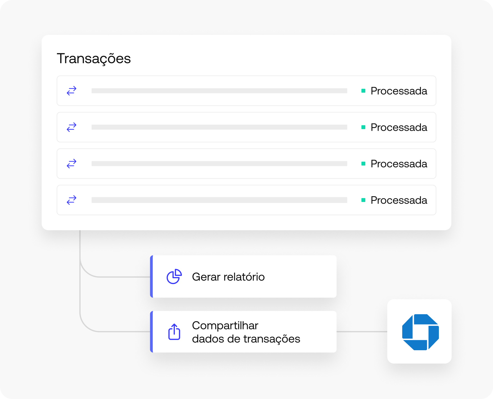The image size is (493, 399).
Task: Select the third transaction's swap arrows icon
Action: [72, 164]
